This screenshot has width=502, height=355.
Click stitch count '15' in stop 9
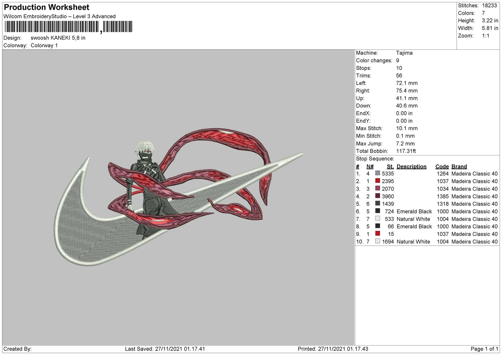pos(391,234)
